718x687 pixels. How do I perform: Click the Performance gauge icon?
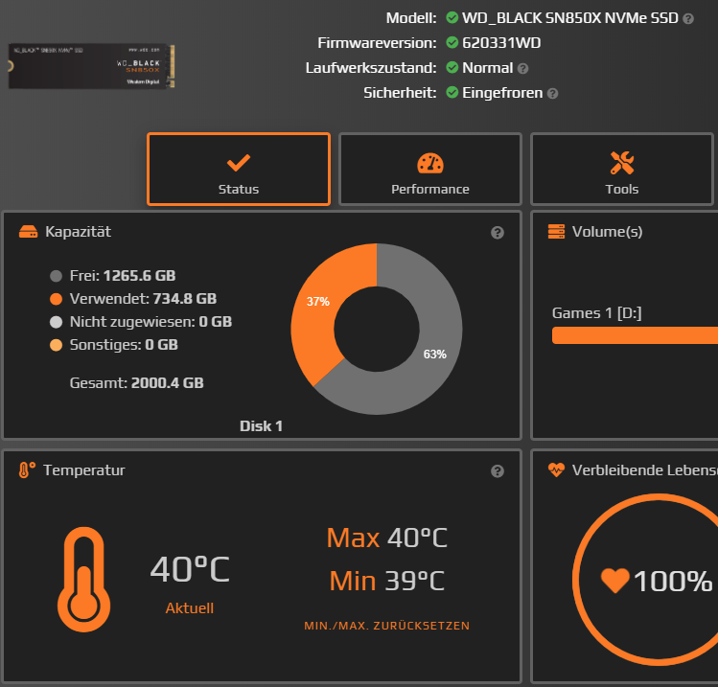(x=430, y=164)
